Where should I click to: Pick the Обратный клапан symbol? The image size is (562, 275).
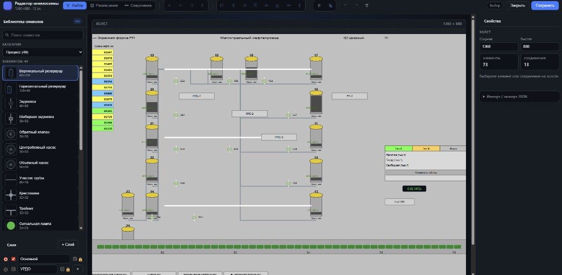(40, 134)
